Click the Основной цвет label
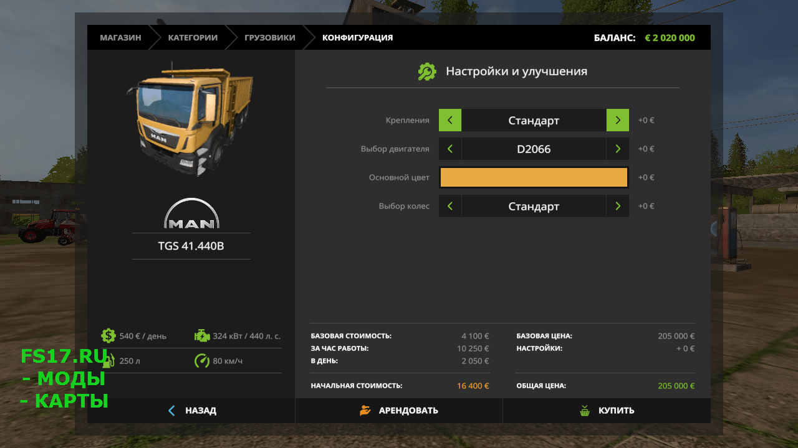 coord(399,177)
